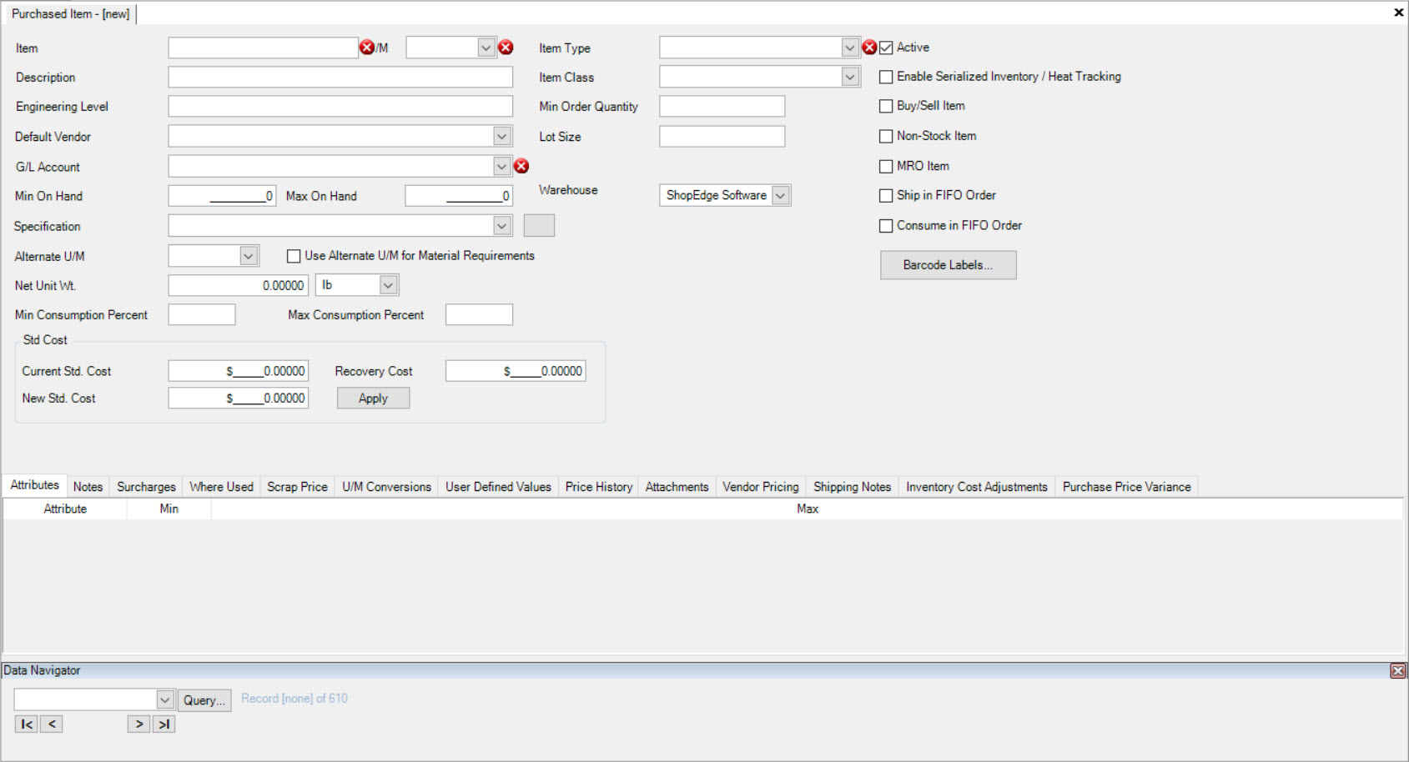Check Use Alternate U/M for Material Requirements
This screenshot has height=762, width=1409.
pos(294,256)
